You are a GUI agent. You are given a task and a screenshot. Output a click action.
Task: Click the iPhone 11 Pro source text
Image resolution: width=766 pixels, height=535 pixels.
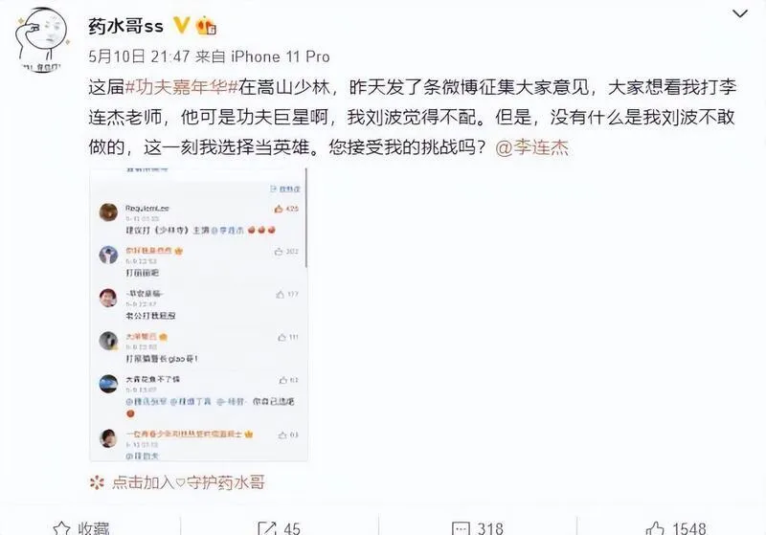281,56
